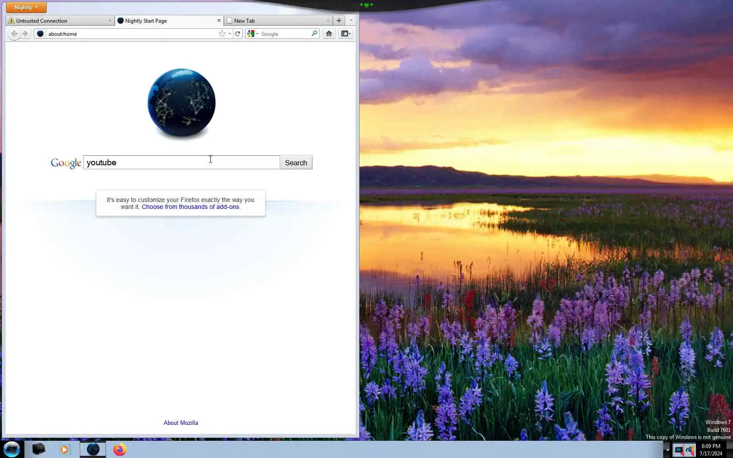Launch Windows Media Player from the taskbar
The width and height of the screenshot is (733, 458).
tap(65, 449)
